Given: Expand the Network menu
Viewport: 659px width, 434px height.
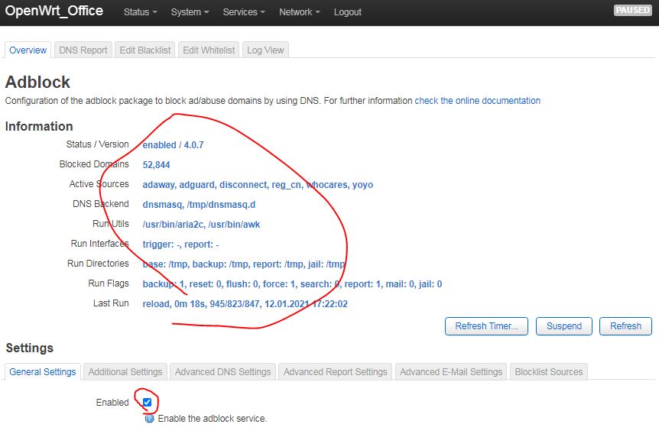Looking at the screenshot, I should [300, 12].
